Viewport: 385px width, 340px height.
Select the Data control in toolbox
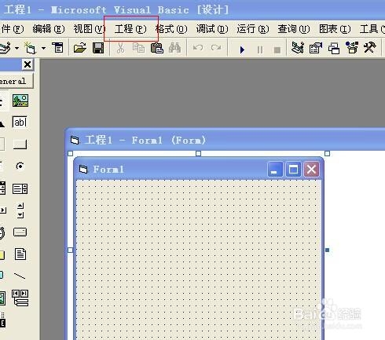[x=20, y=298]
